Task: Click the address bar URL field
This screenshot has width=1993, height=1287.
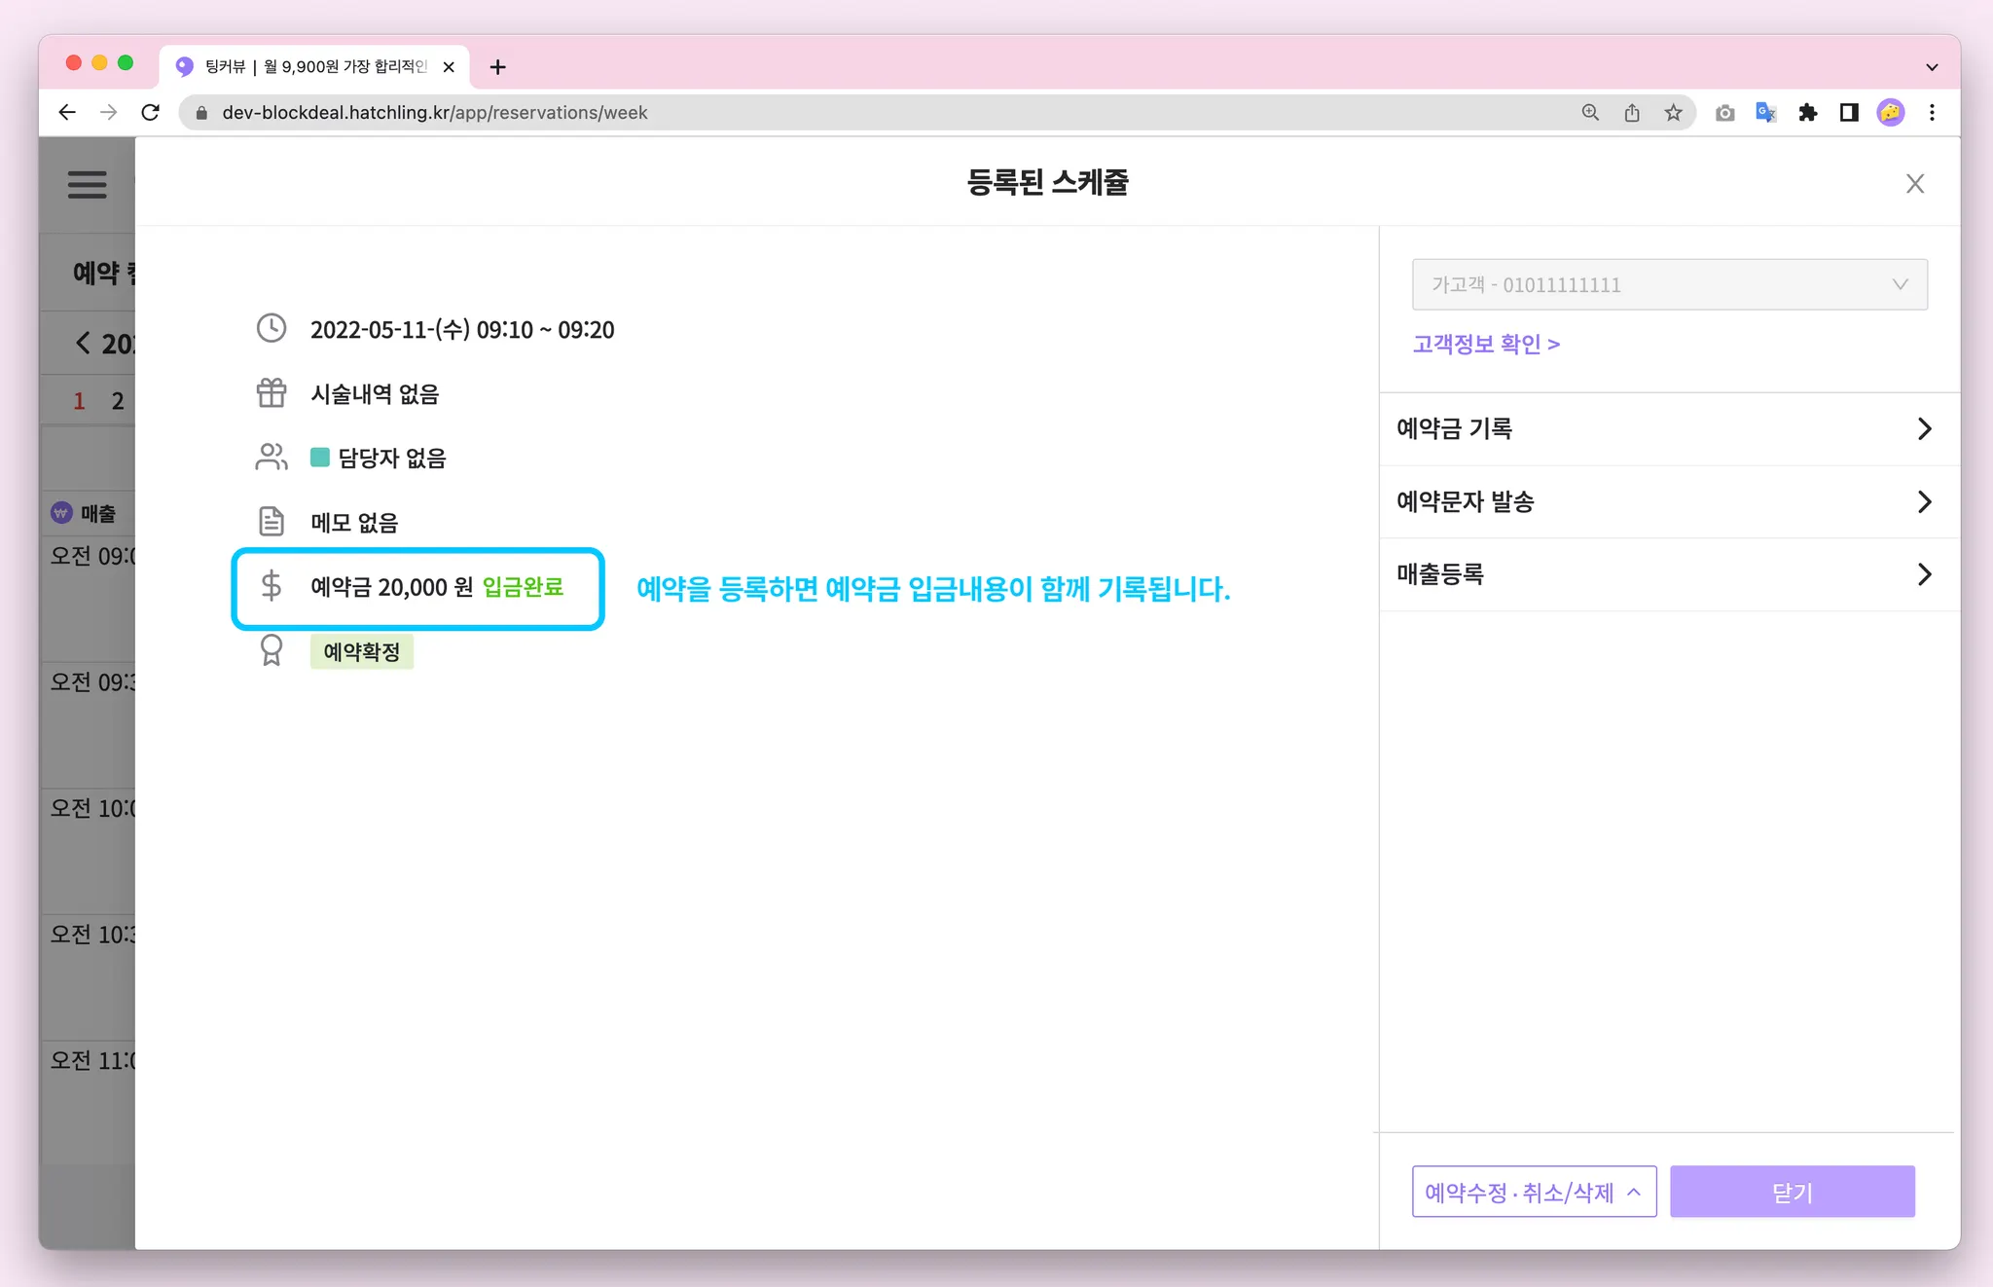Action: 876,113
